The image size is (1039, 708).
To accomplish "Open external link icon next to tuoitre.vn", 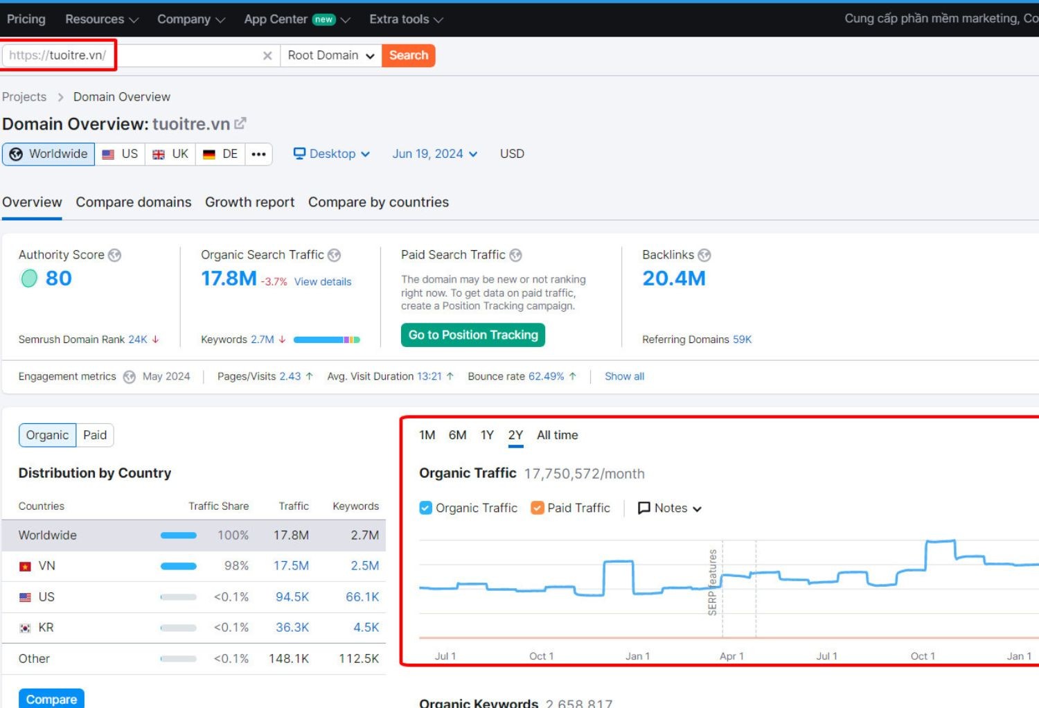I will click(240, 123).
